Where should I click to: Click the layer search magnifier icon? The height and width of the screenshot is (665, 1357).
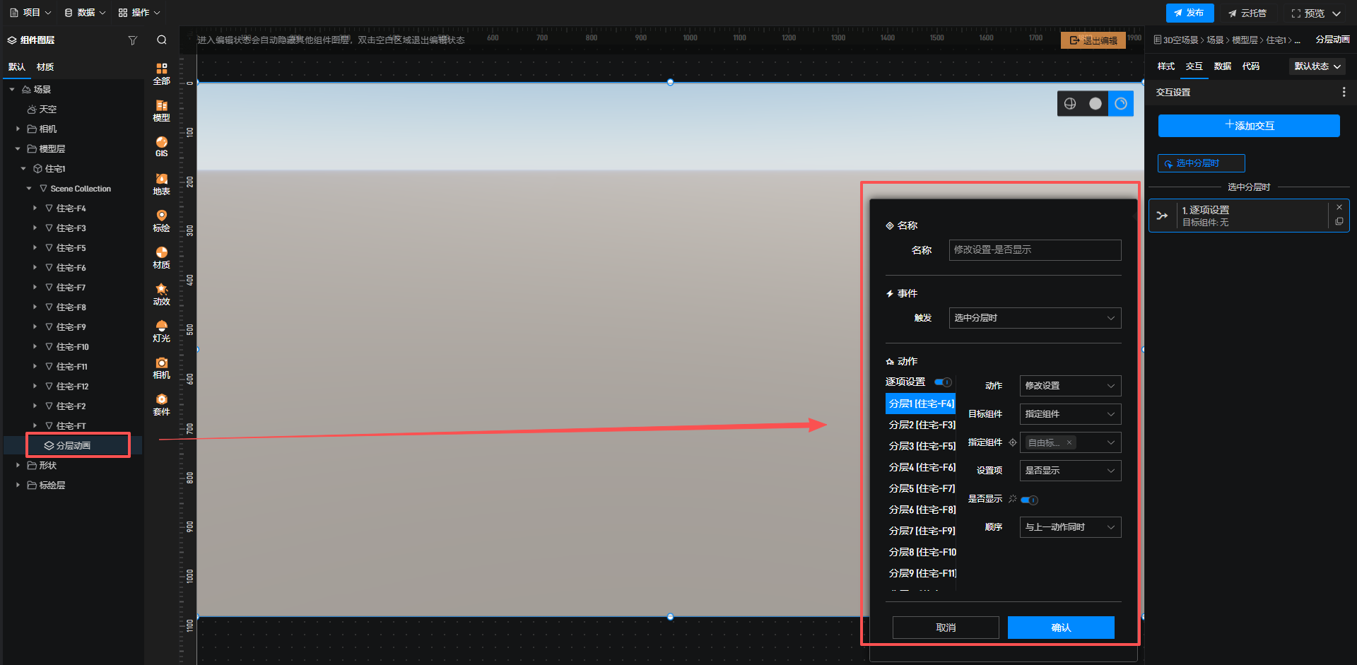click(x=162, y=40)
